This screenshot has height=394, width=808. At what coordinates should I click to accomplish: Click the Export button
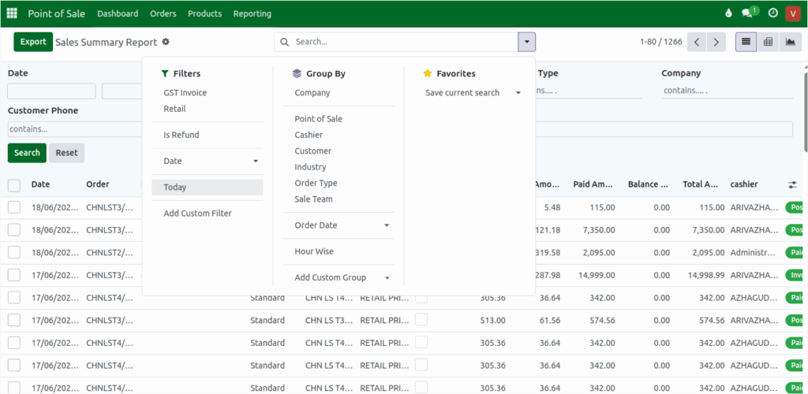tap(33, 43)
